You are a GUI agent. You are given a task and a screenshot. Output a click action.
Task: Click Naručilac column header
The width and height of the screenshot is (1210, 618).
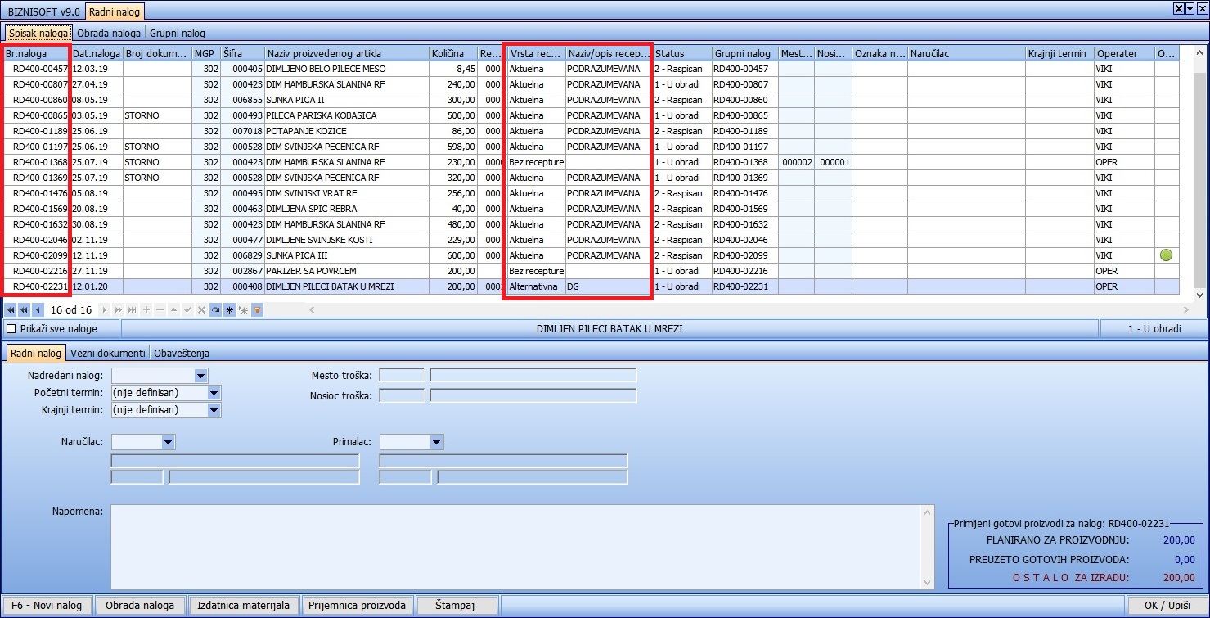[x=966, y=53]
